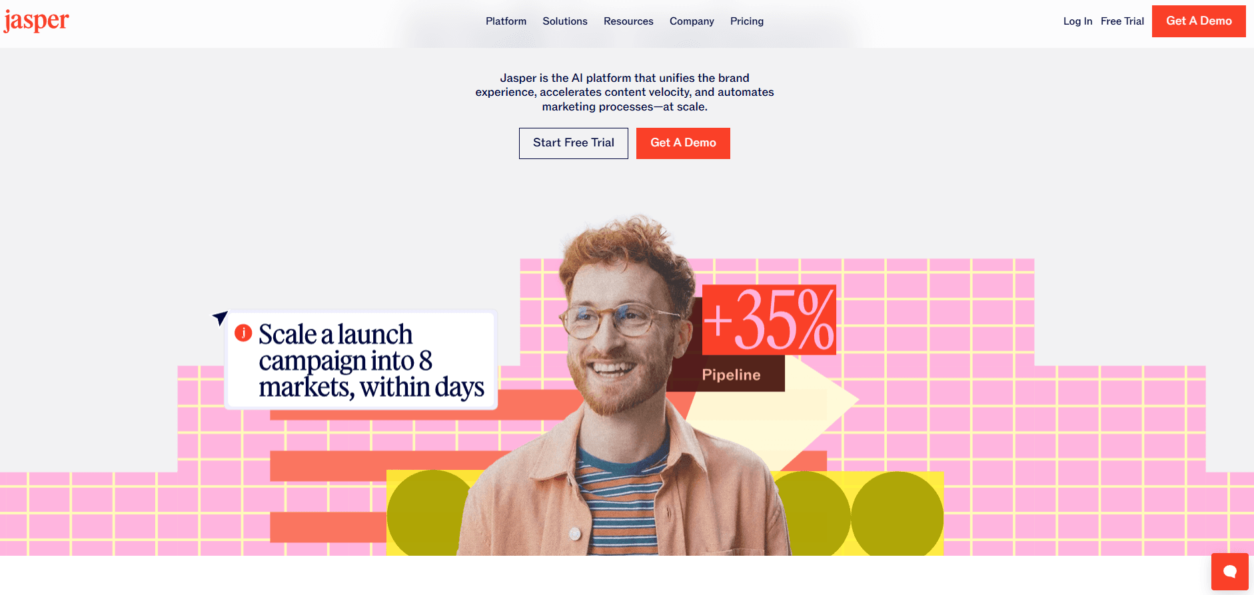
Task: Click the Start Free Trial button
Action: pos(574,143)
